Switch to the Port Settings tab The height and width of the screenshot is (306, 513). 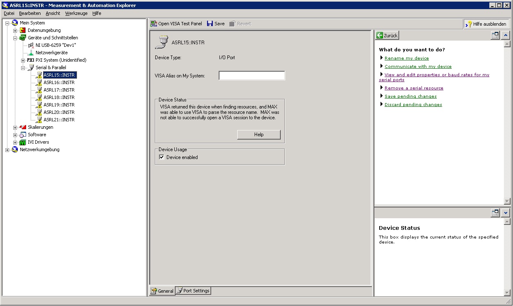pos(193,291)
